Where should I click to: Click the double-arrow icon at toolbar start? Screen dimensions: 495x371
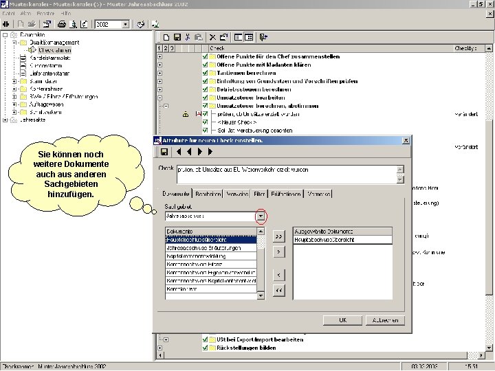6,24
